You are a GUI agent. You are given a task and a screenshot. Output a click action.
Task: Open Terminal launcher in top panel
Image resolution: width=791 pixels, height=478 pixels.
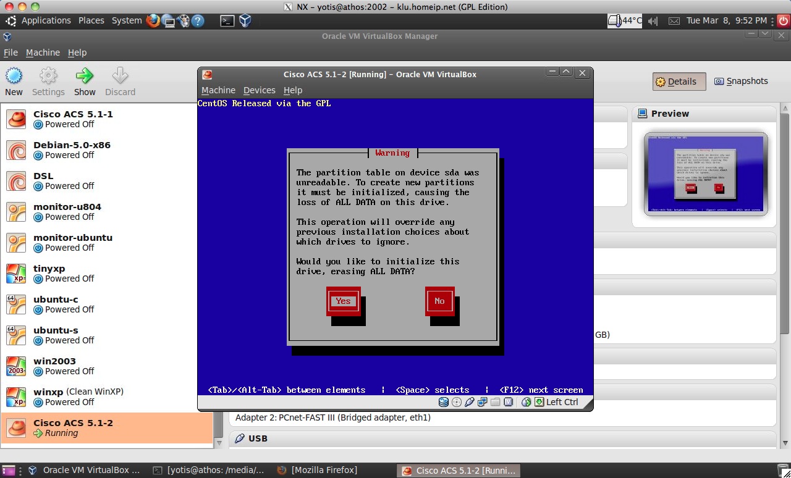point(227,20)
